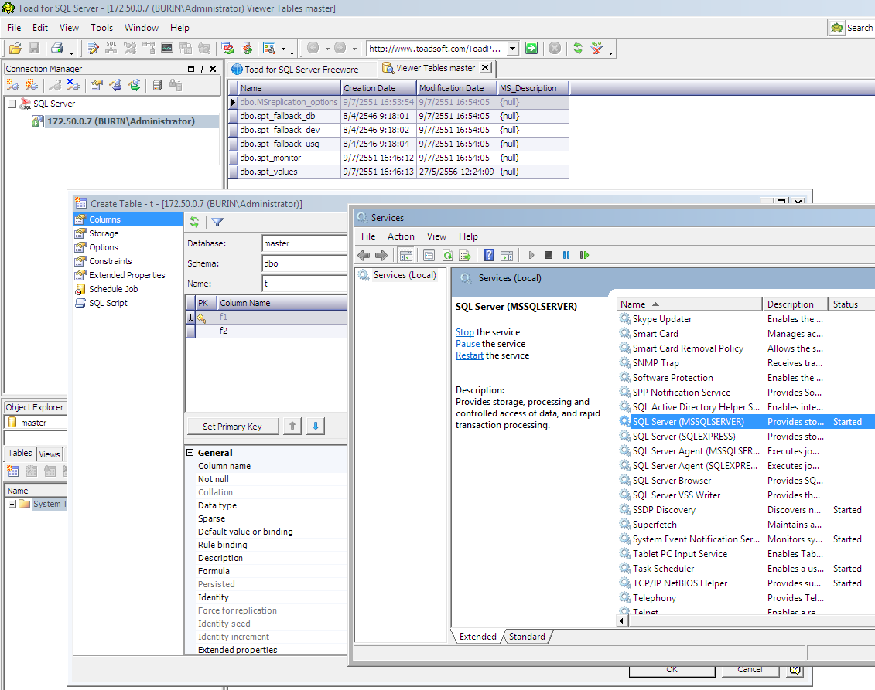
Task: Collapse the General properties section
Action: click(x=191, y=453)
